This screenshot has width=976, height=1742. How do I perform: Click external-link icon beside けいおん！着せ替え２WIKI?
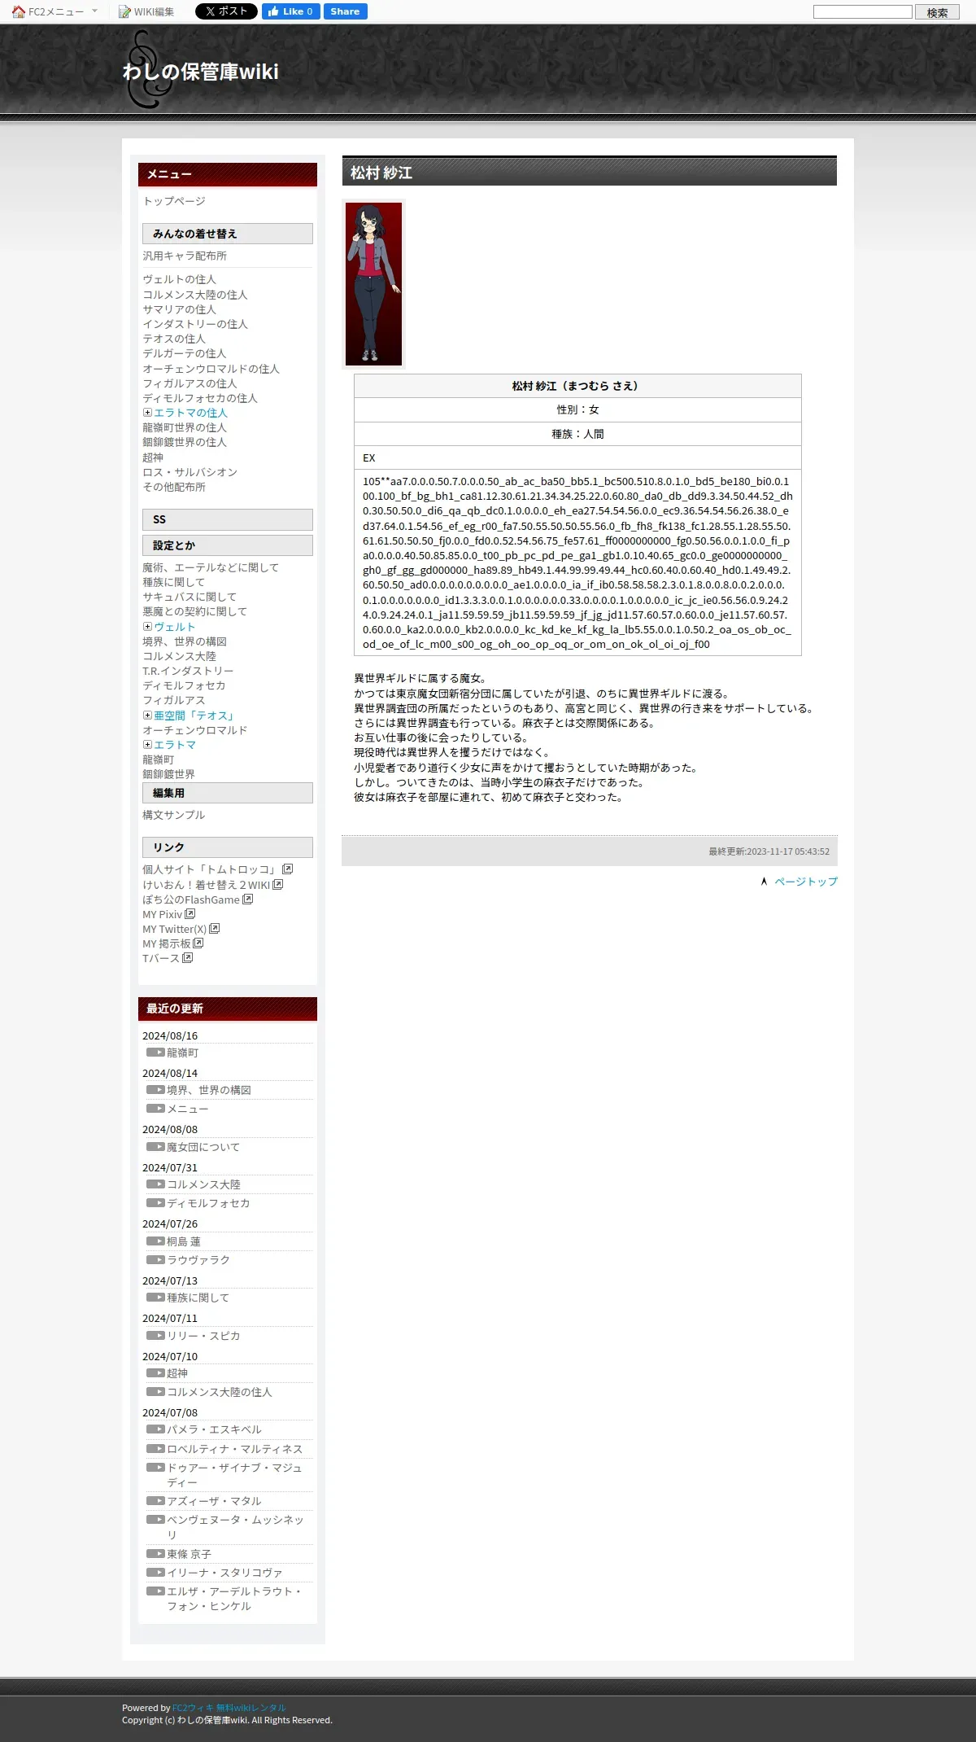[277, 884]
